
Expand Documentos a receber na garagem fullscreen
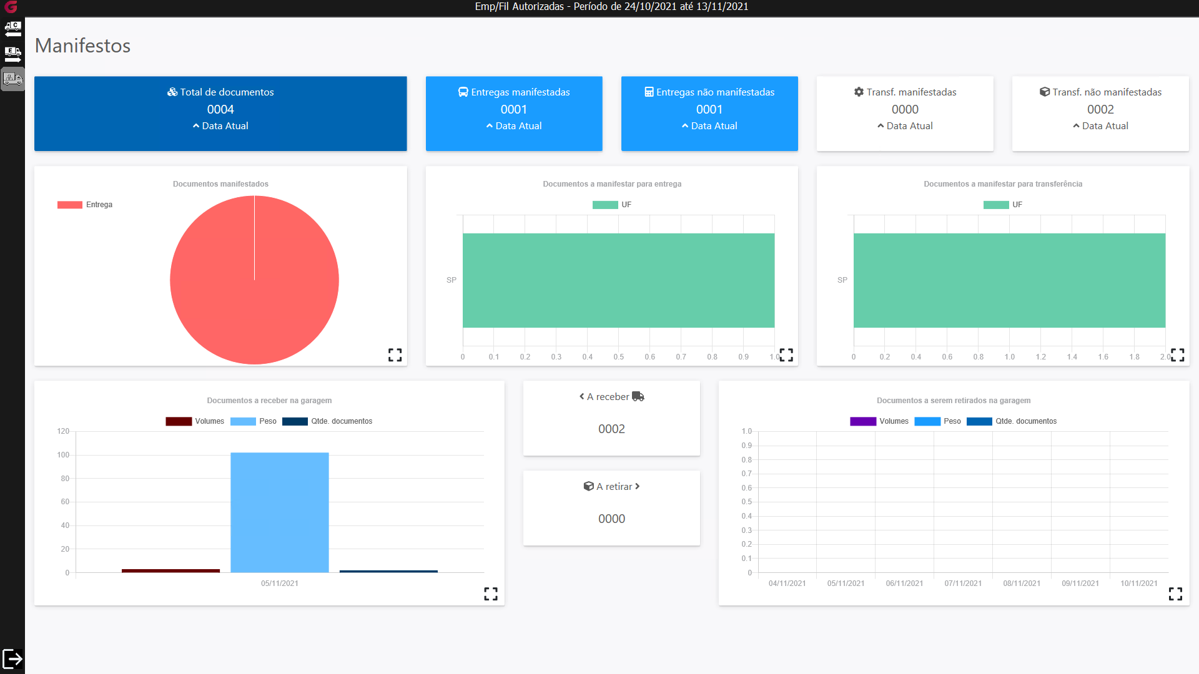pyautogui.click(x=491, y=593)
